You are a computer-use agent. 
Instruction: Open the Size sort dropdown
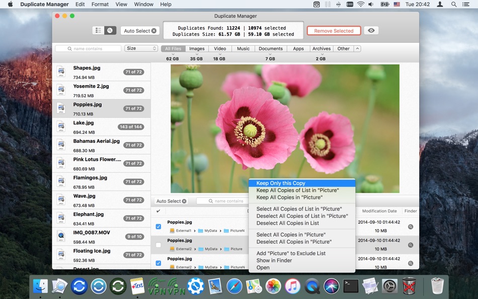141,48
